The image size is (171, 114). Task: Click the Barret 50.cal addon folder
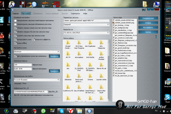[101, 66]
